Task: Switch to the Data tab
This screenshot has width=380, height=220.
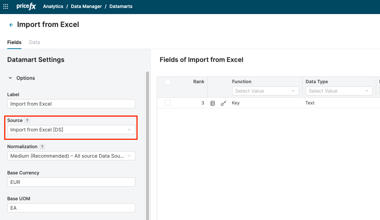Action: [x=34, y=42]
